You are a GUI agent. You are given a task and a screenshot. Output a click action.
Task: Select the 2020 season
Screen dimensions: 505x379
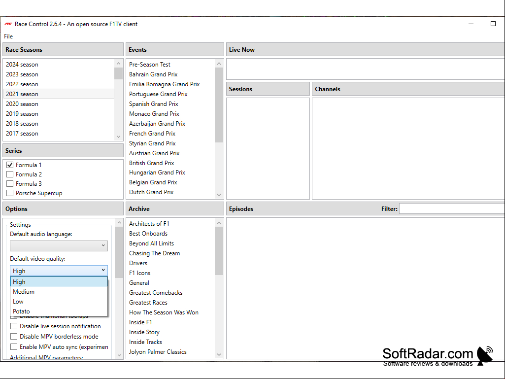[59, 104]
